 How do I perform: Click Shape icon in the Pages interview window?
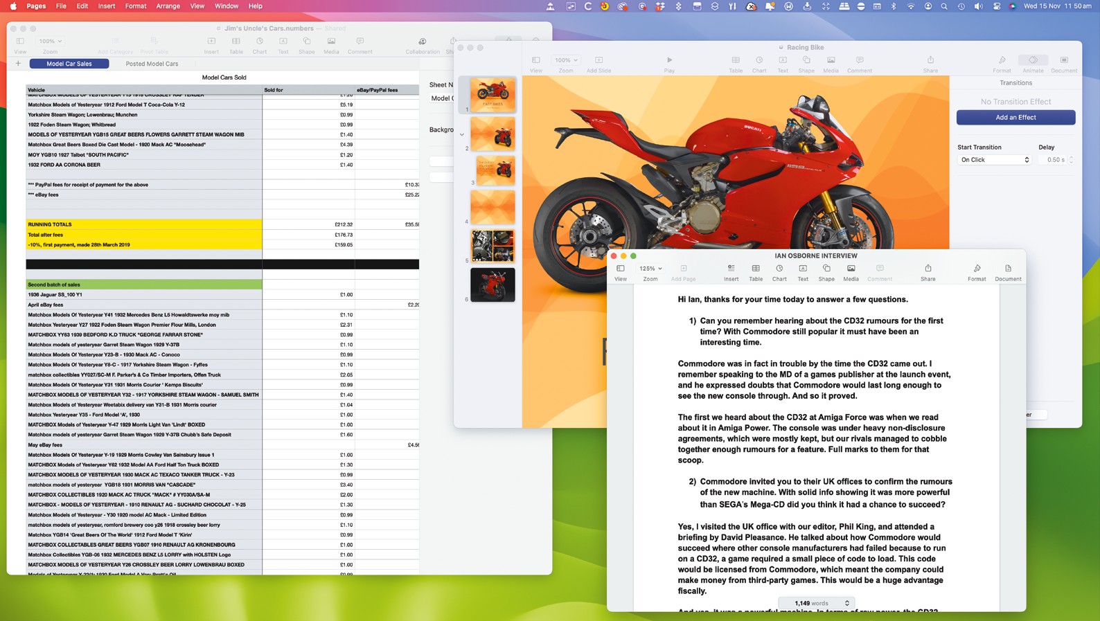tap(826, 272)
